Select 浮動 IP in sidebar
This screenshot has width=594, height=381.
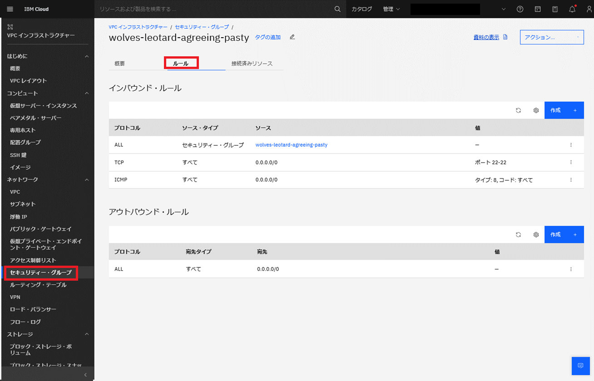point(19,217)
